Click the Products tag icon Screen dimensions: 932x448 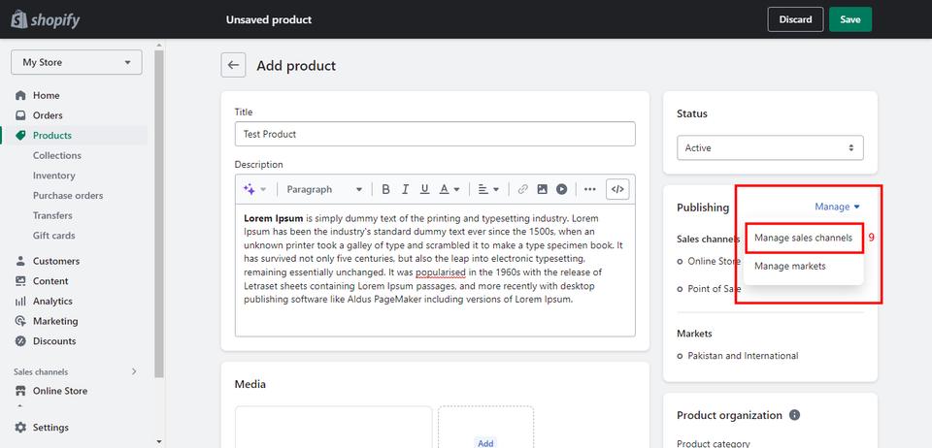point(20,136)
